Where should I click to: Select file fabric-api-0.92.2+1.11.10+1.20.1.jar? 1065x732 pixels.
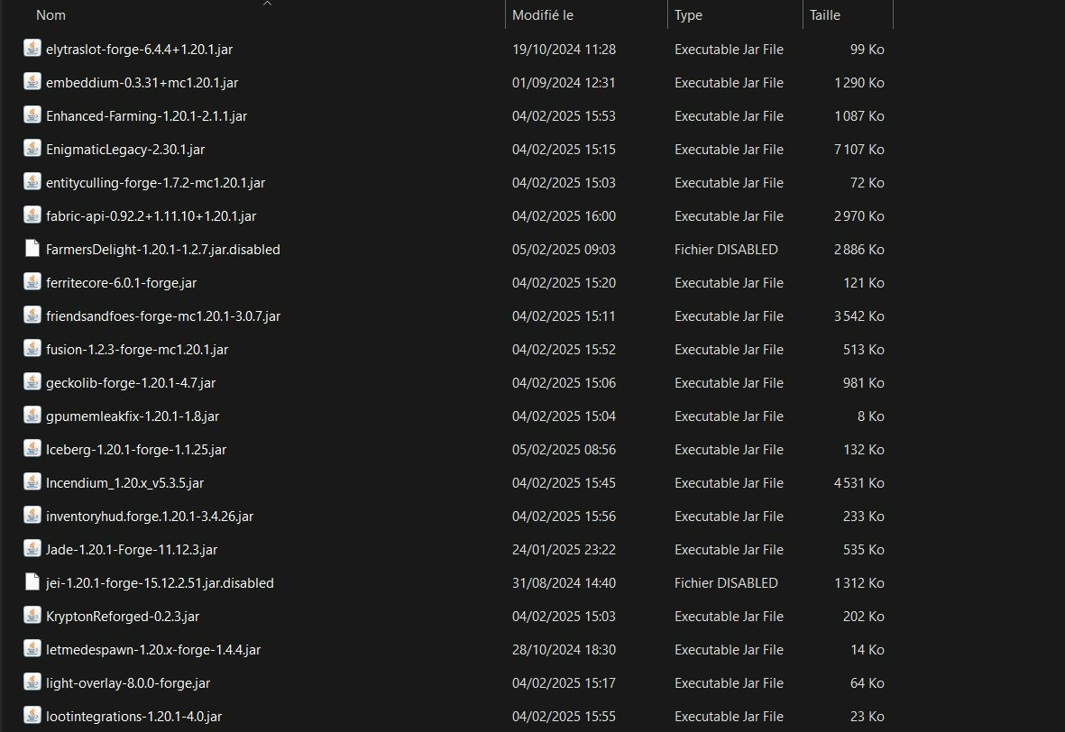pos(151,216)
